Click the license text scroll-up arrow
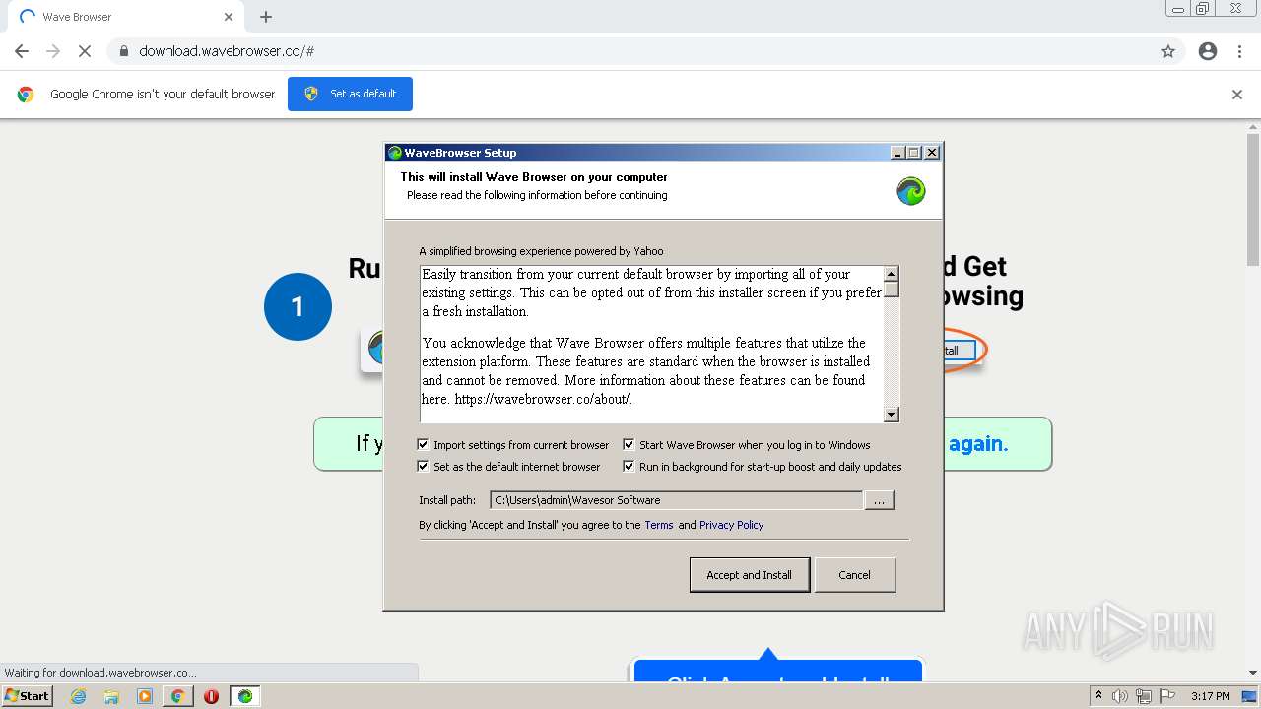The height and width of the screenshot is (709, 1261). coord(892,274)
